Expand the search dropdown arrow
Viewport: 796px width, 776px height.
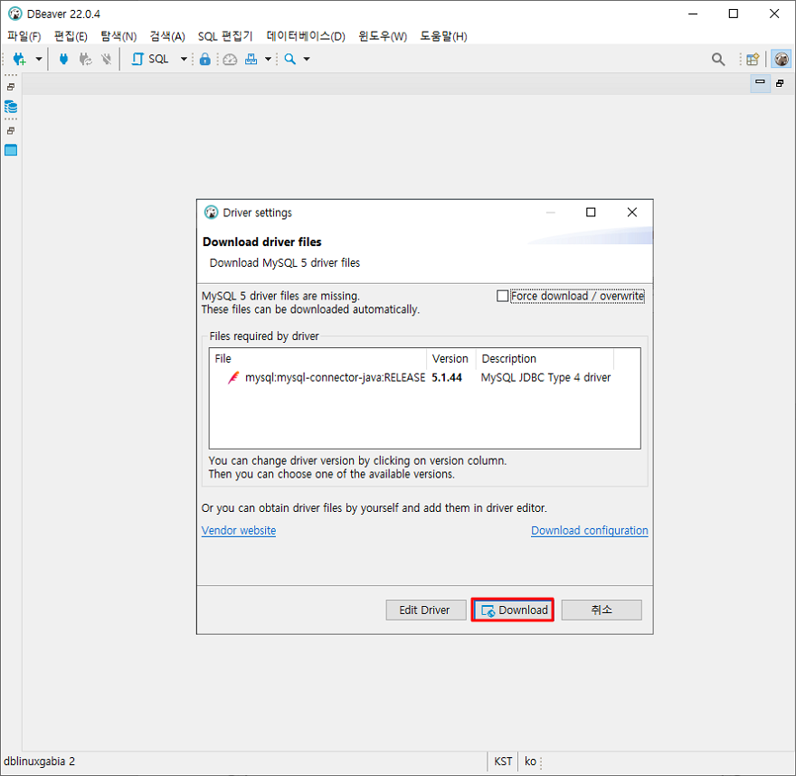(307, 60)
